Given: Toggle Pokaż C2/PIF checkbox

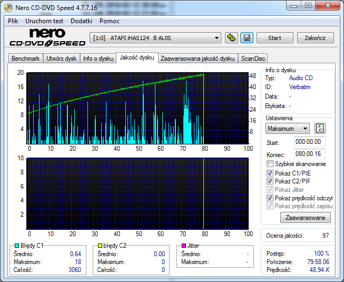Looking at the screenshot, I should [x=270, y=181].
